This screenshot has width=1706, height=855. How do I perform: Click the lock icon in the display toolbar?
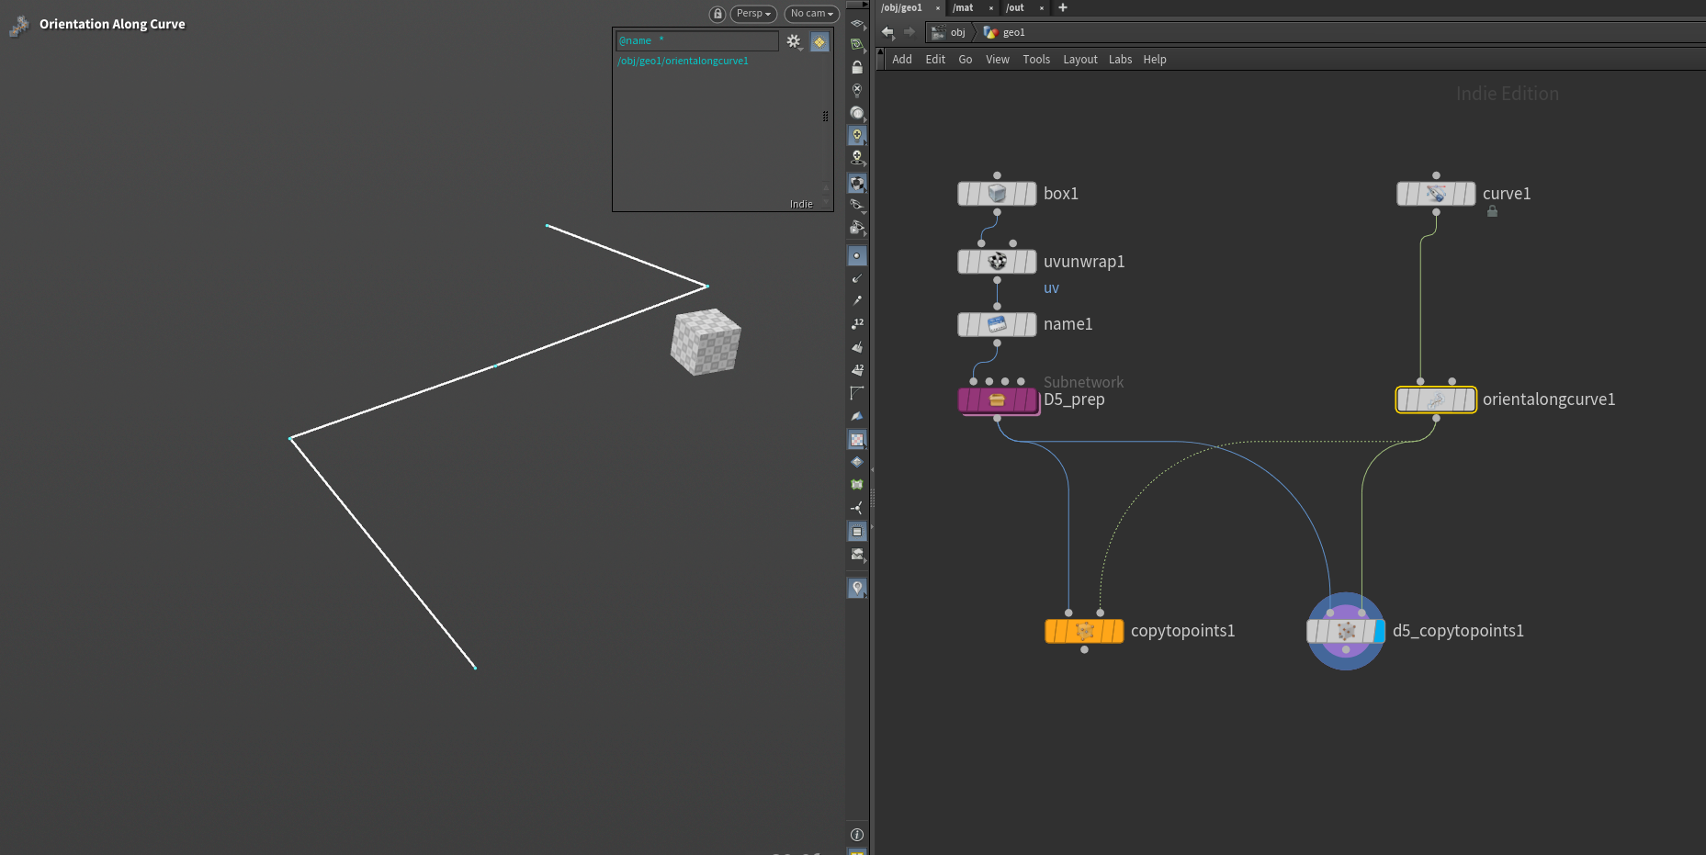[857, 68]
